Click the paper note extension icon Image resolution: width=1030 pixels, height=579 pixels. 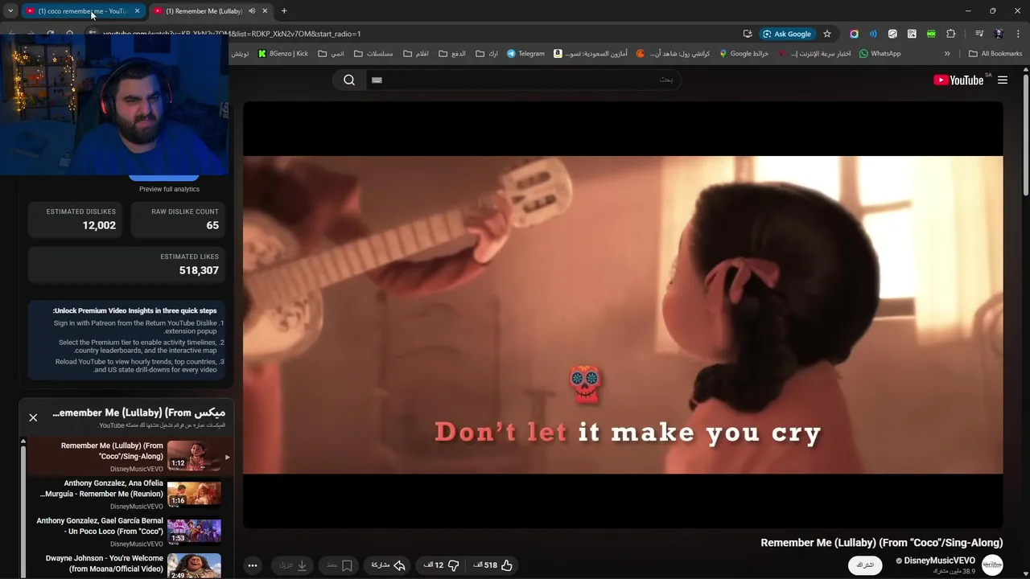[892, 34]
